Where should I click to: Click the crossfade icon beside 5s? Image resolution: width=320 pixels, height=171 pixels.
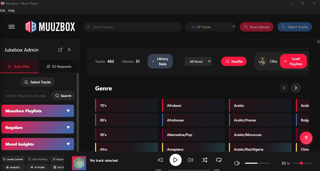tap(284, 163)
